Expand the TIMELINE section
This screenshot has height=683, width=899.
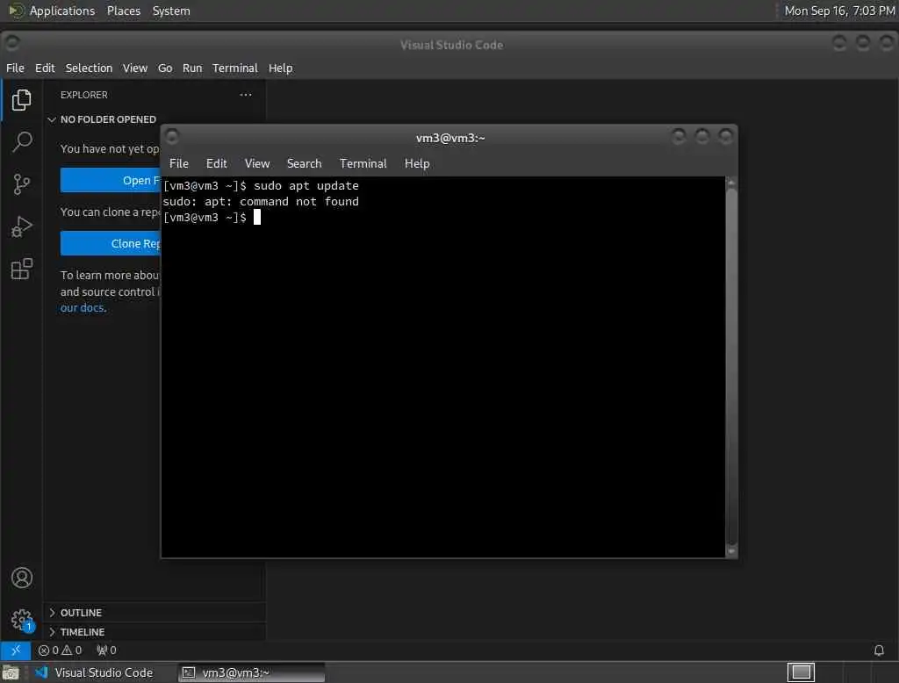click(77, 631)
